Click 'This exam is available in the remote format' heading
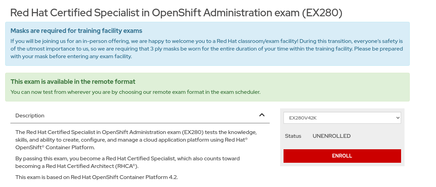Screen dimensions: 436x187 [x=73, y=82]
